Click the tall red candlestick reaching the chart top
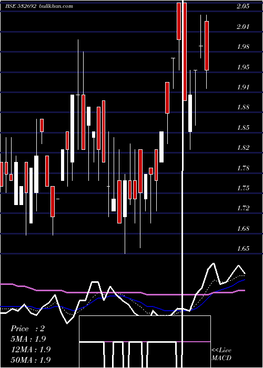This screenshot has width=263, height=368. pyautogui.click(x=185, y=52)
